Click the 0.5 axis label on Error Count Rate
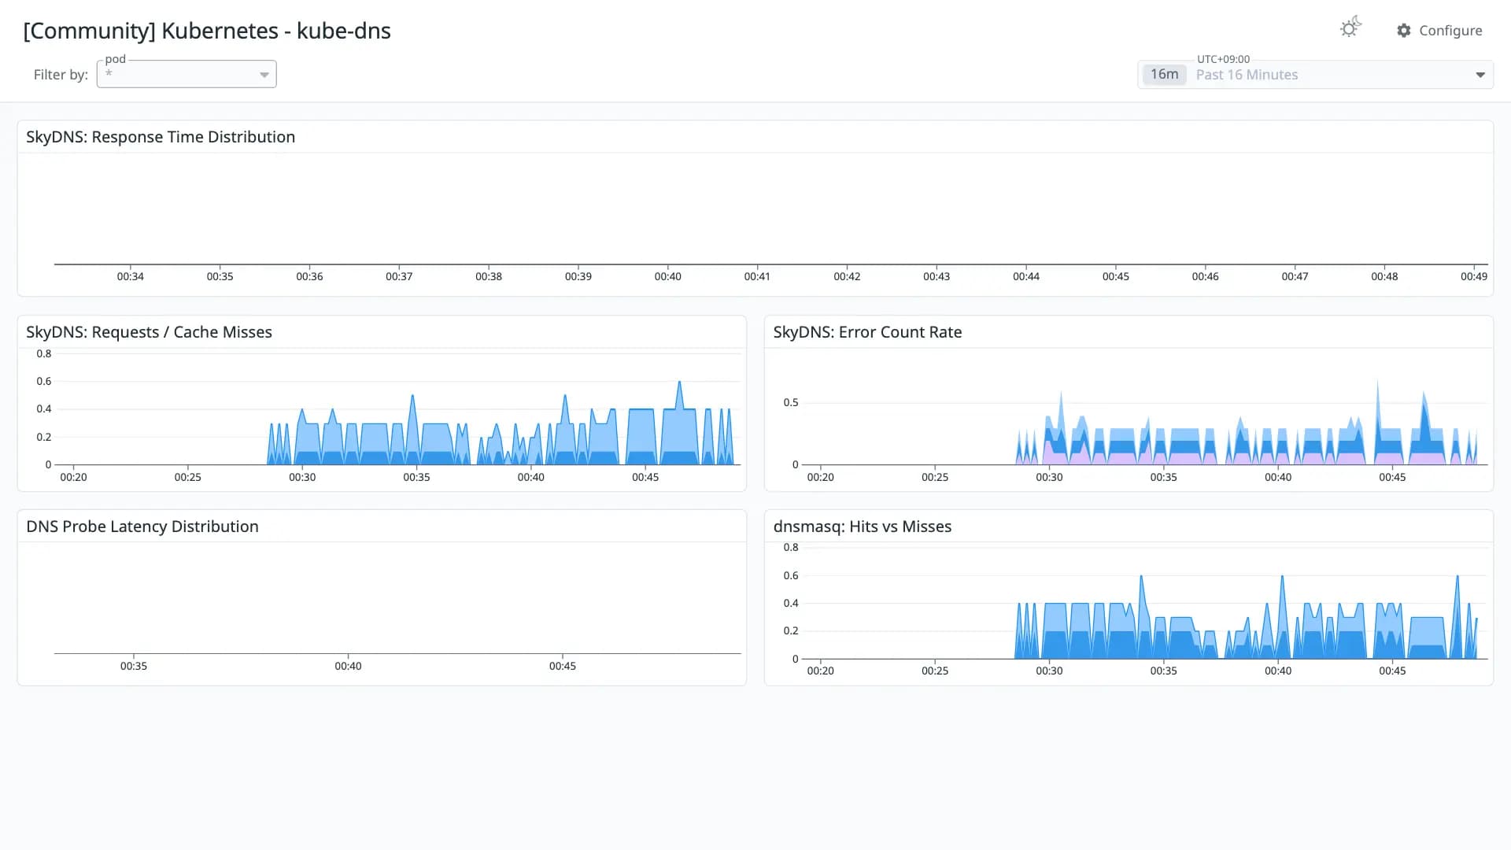 click(x=790, y=402)
